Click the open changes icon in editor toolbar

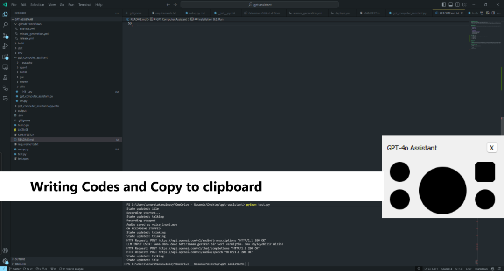click(482, 13)
